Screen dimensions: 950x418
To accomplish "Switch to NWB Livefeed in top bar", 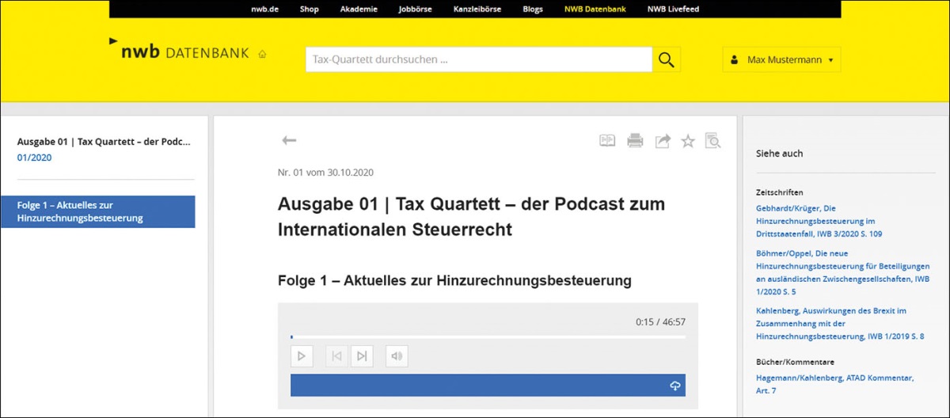I will (x=673, y=9).
